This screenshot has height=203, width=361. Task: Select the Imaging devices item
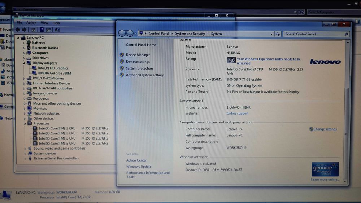click(x=45, y=93)
